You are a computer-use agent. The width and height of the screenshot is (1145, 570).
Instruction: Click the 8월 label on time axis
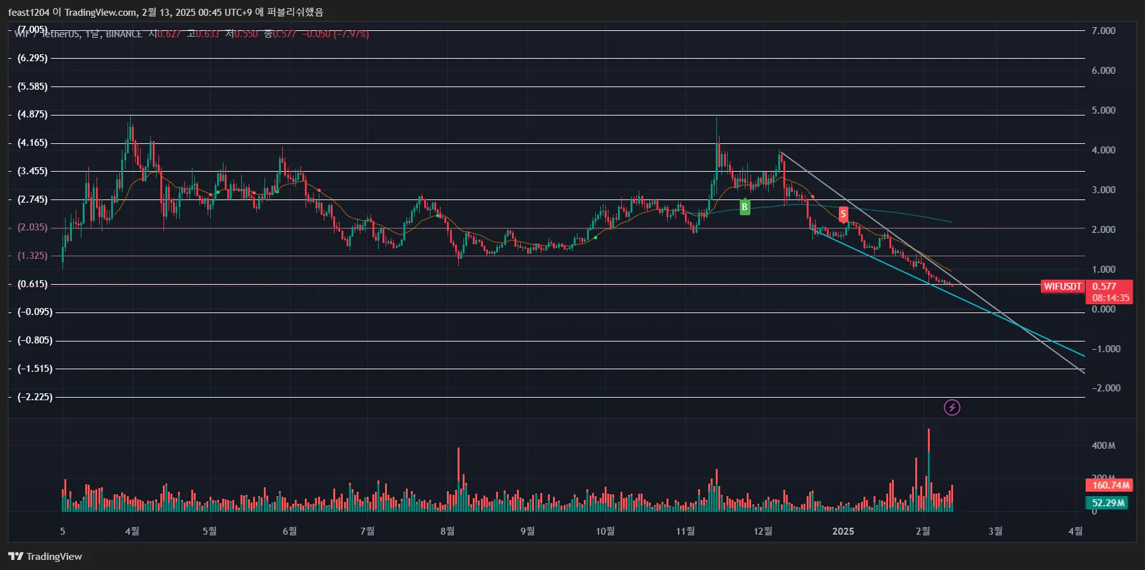coord(448,531)
